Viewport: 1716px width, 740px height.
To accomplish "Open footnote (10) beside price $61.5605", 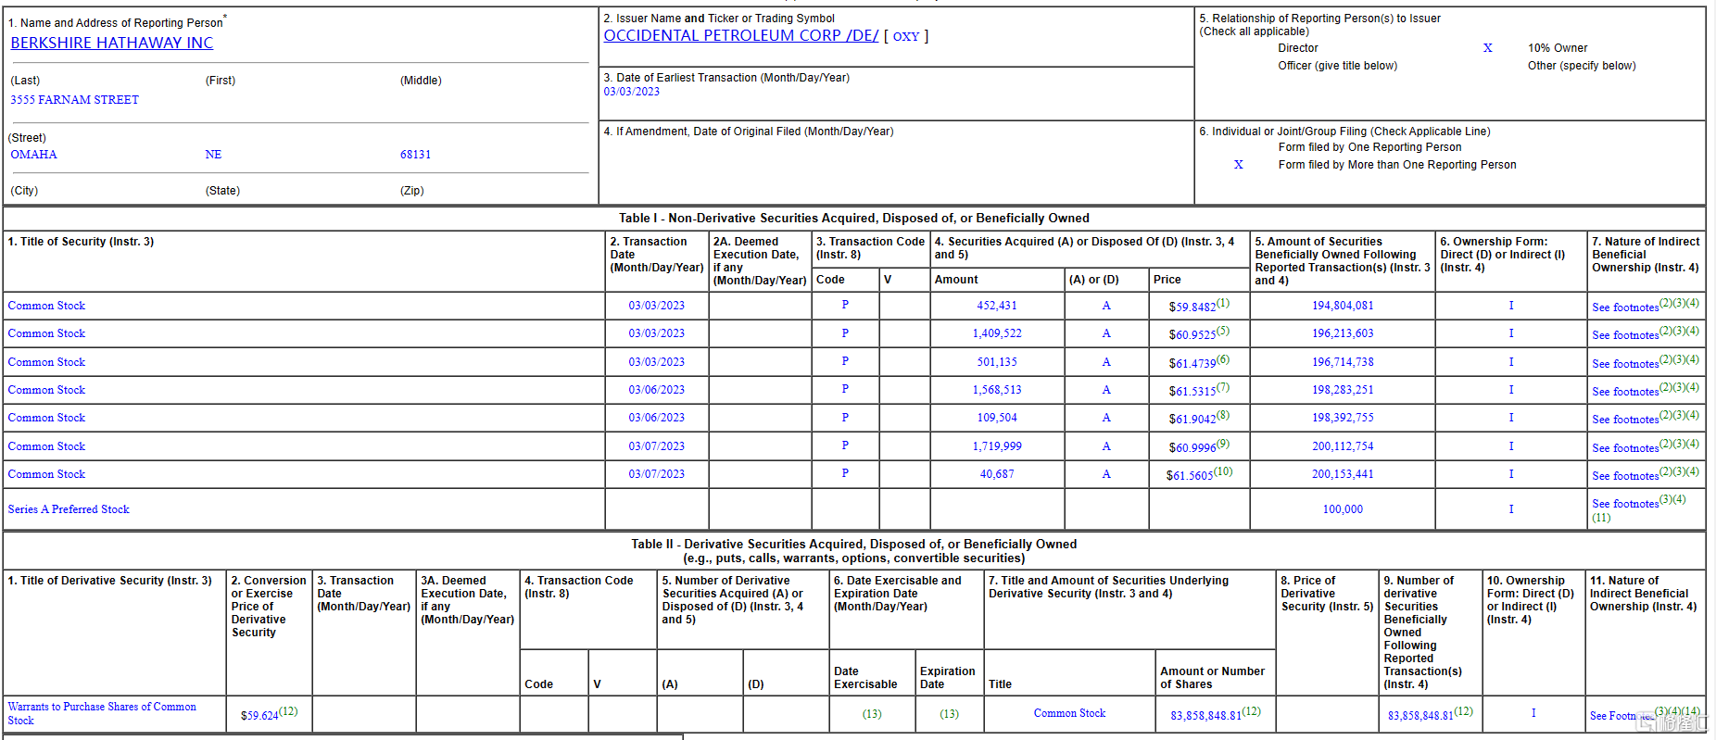I will click(x=1223, y=471).
